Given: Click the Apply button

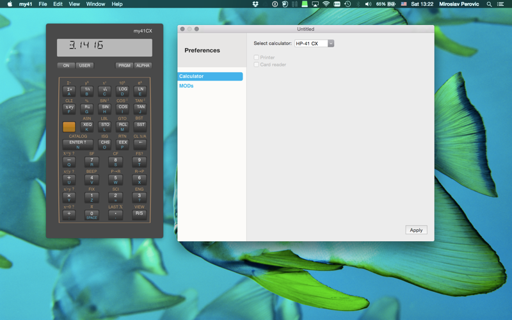Looking at the screenshot, I should (417, 230).
